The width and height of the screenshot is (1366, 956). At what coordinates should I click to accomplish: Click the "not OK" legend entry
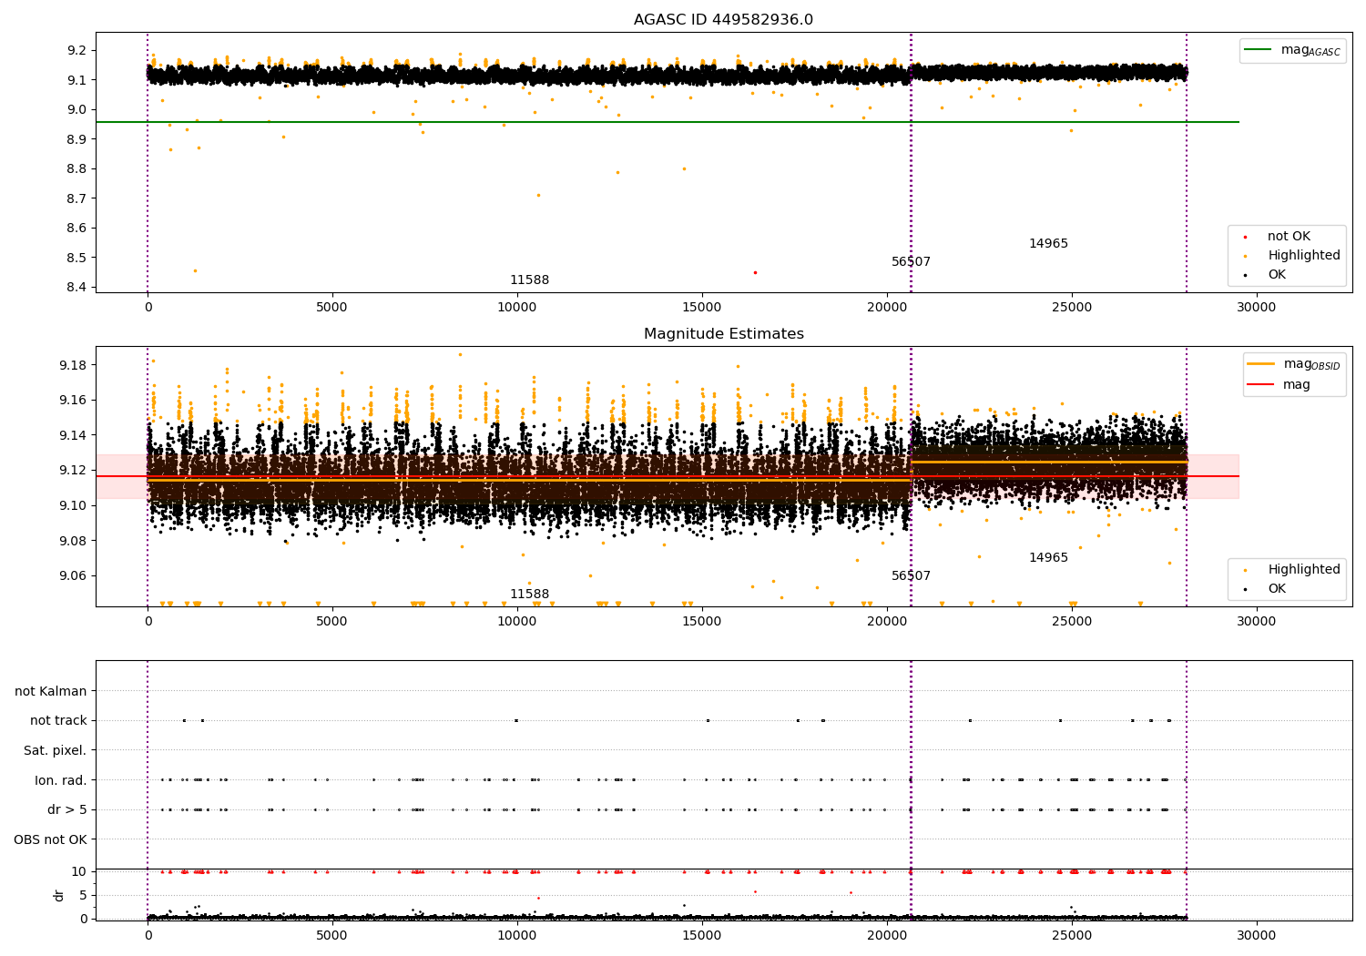point(1289,237)
